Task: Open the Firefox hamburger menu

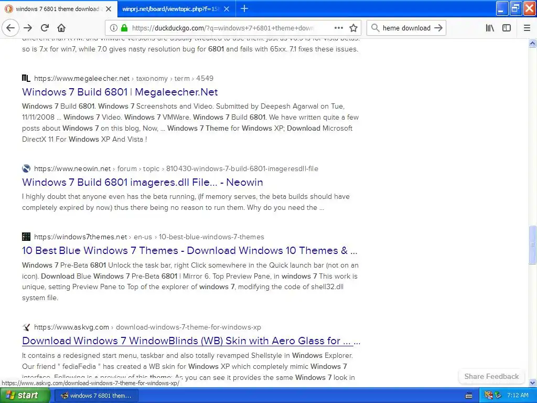Action: 527,28
